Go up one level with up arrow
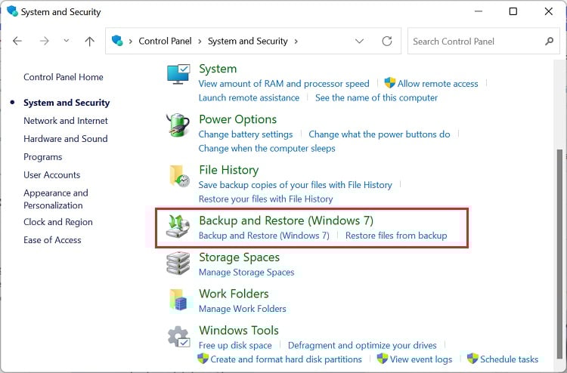567x373 pixels. [x=89, y=42]
